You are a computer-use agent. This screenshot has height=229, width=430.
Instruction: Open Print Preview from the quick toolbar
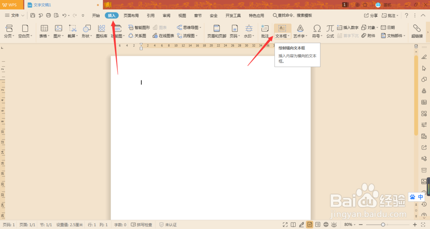pos(56,15)
